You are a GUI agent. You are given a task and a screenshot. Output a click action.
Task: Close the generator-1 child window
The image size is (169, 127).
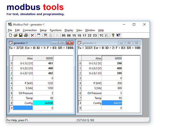coord(70,43)
